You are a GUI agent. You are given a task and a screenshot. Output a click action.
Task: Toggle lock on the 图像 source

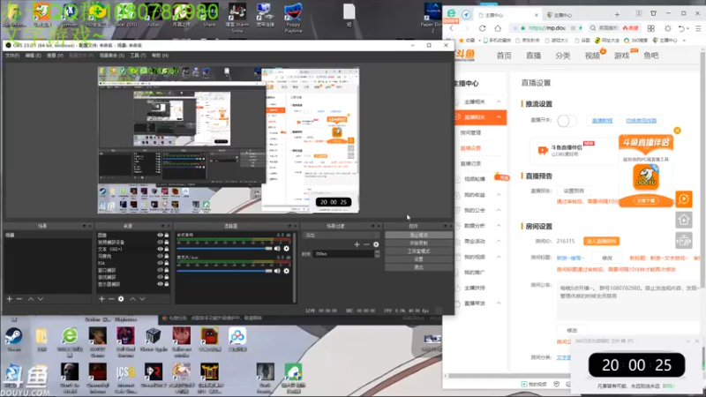167,235
